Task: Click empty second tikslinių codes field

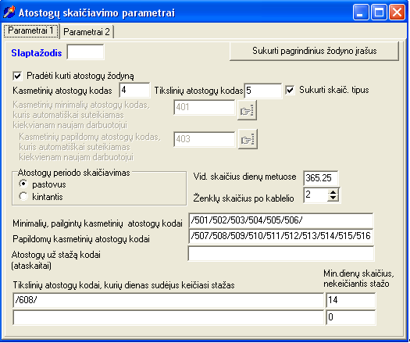Action: coord(168,317)
